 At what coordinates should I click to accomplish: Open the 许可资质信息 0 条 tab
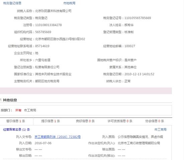tap(120, 121)
